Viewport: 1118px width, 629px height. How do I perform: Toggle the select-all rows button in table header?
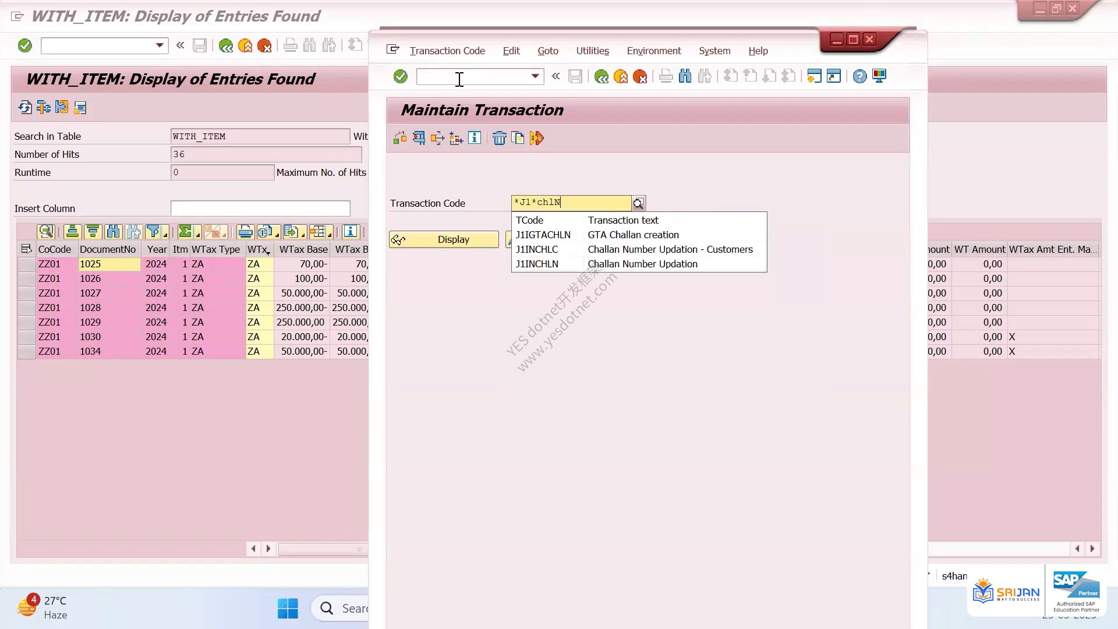point(26,249)
